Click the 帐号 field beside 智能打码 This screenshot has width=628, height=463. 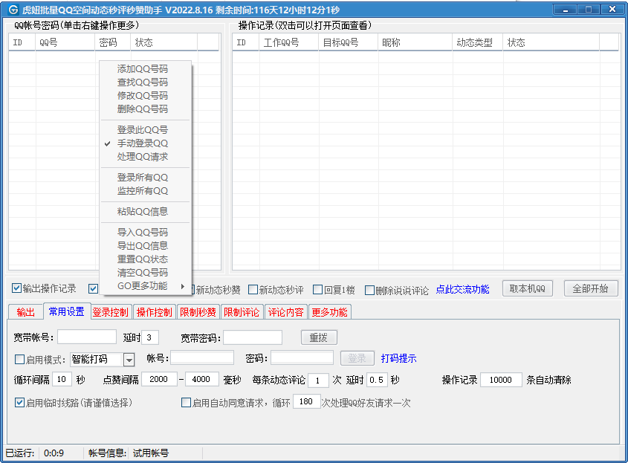click(202, 357)
